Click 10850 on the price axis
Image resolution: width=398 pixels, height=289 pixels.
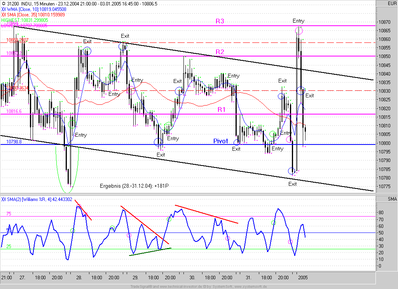click(384, 56)
